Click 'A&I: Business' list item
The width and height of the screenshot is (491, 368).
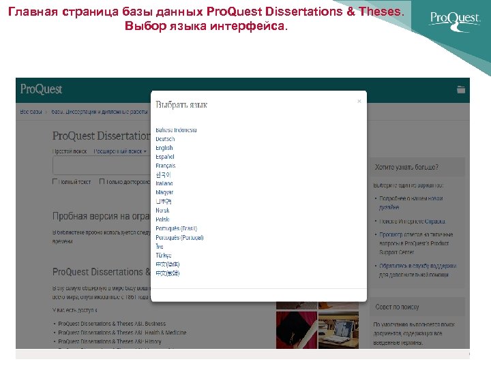pyautogui.click(x=112, y=324)
